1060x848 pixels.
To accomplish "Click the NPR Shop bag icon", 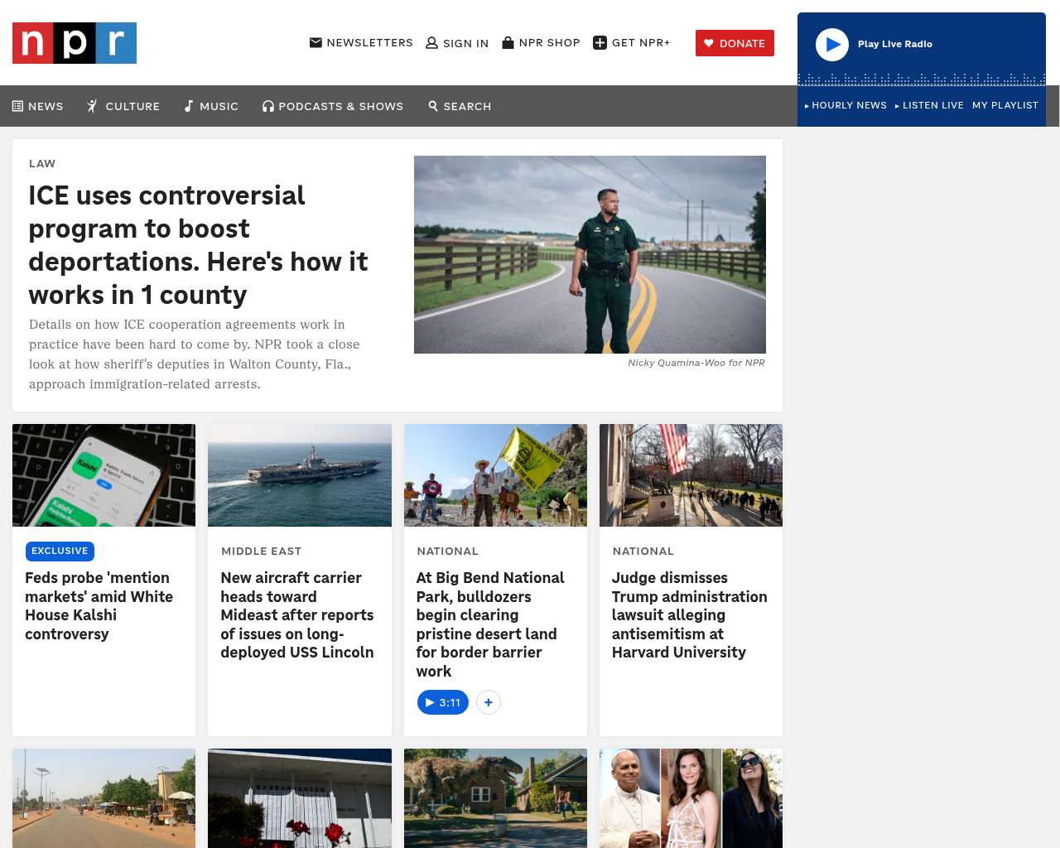I will pos(508,42).
